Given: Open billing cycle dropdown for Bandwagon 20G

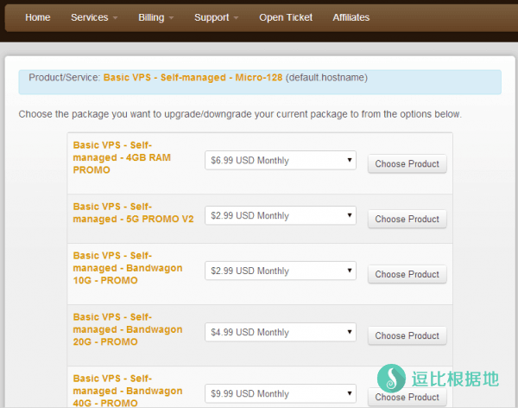Looking at the screenshot, I should tap(281, 333).
